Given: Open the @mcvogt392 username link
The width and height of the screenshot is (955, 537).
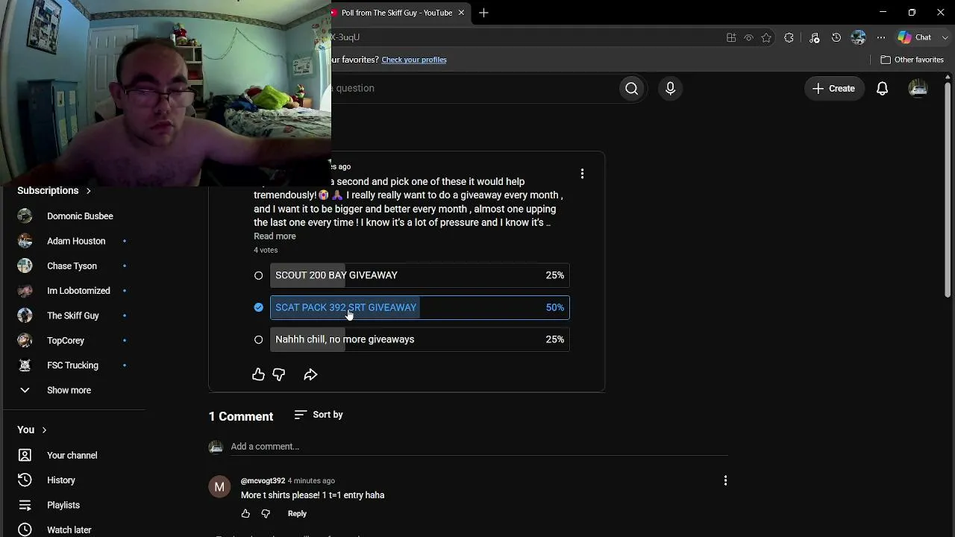Looking at the screenshot, I should click(x=263, y=481).
